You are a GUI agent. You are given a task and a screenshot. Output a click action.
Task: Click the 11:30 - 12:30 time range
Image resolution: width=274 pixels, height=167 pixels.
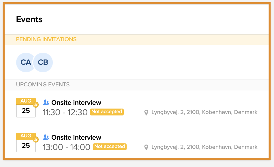tap(65, 112)
